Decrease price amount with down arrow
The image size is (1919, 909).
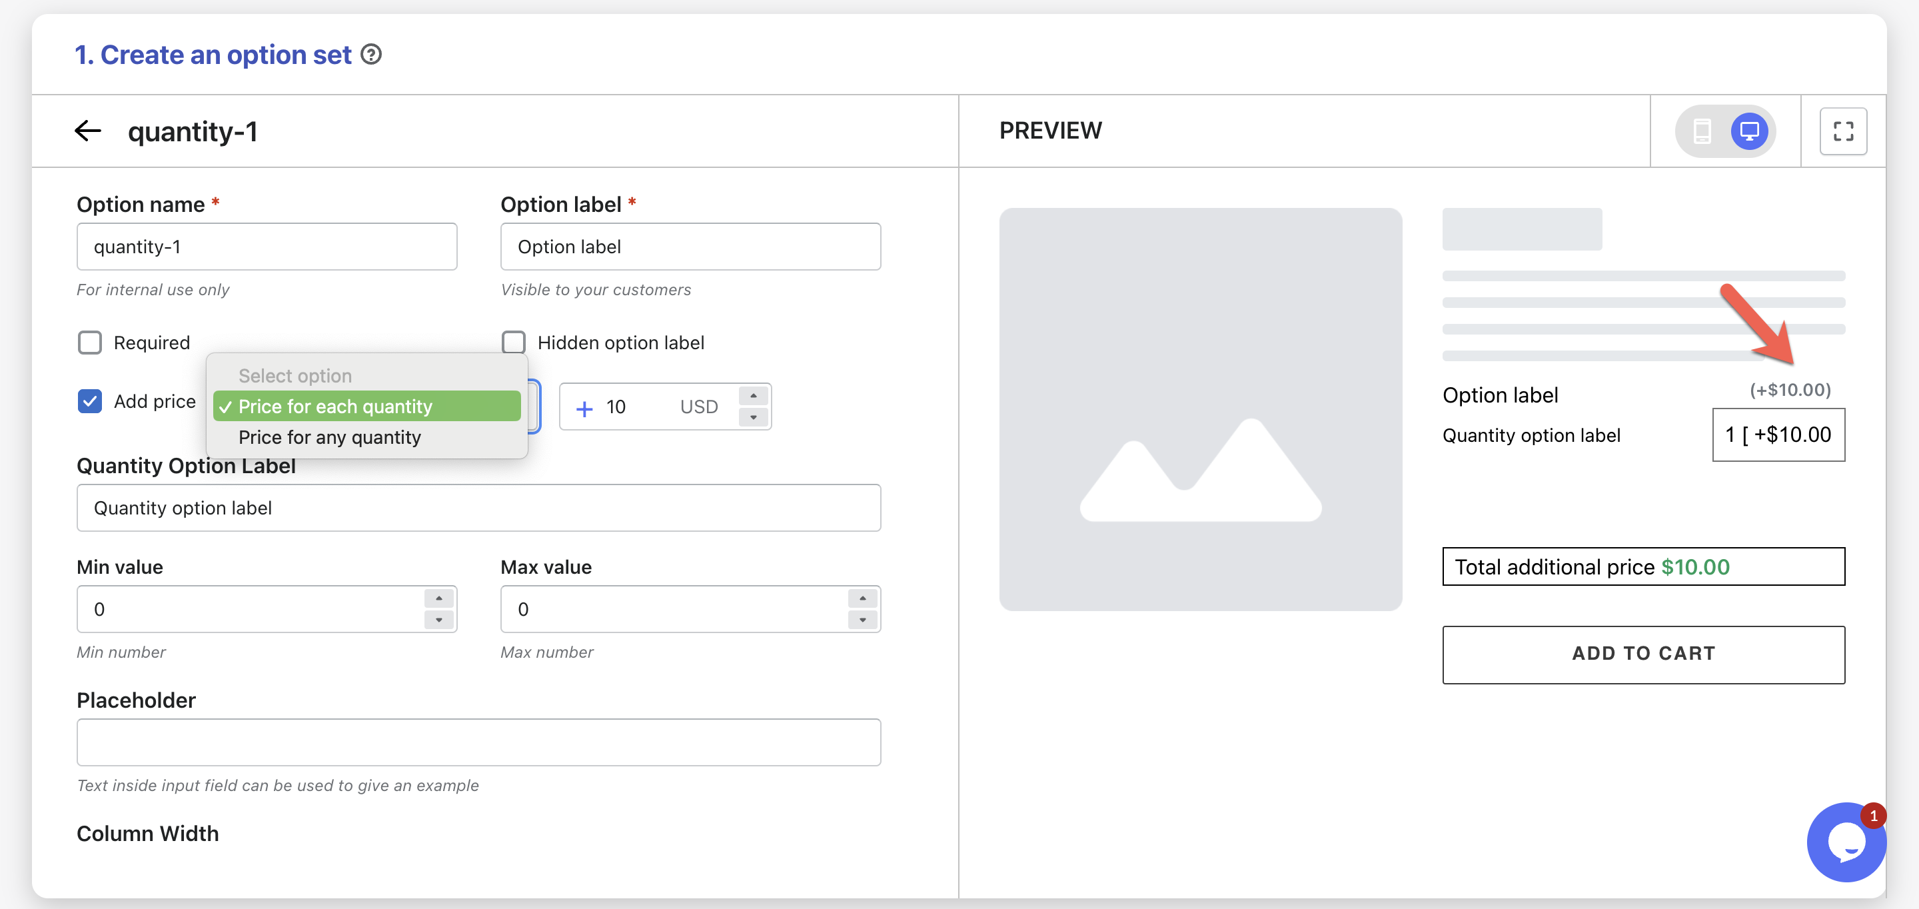[753, 417]
